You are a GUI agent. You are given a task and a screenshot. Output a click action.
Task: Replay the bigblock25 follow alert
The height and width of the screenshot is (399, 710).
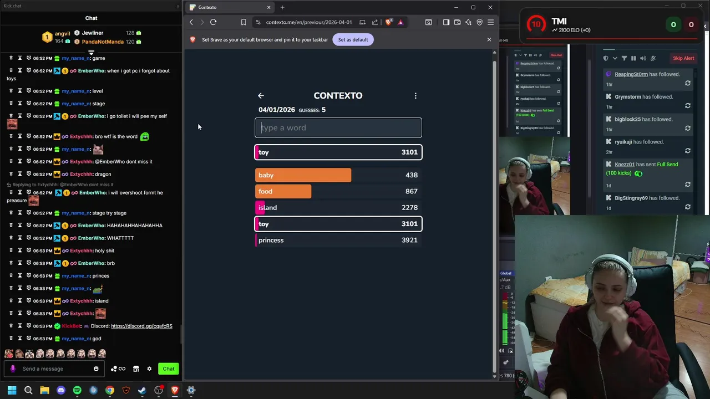click(688, 128)
